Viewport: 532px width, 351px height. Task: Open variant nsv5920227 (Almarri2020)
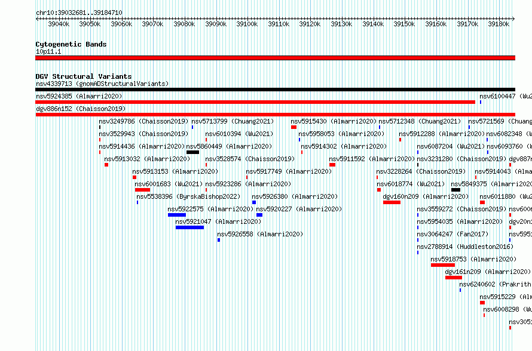(x=299, y=209)
